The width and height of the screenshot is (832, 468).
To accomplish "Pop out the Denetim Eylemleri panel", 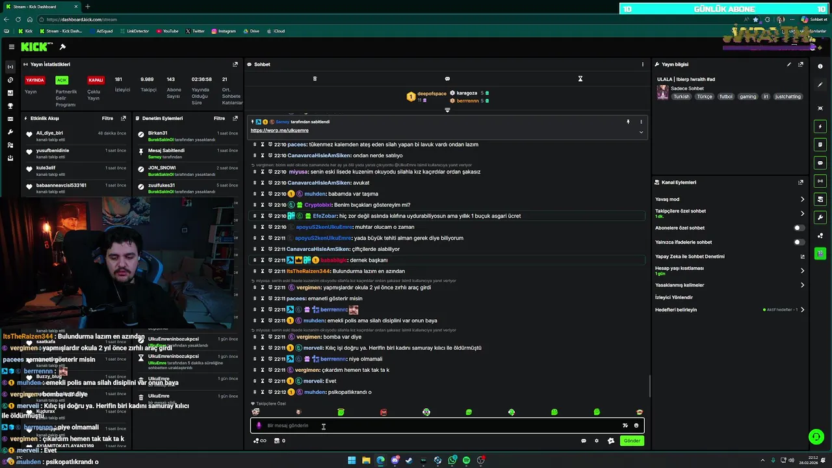I will pyautogui.click(x=235, y=118).
